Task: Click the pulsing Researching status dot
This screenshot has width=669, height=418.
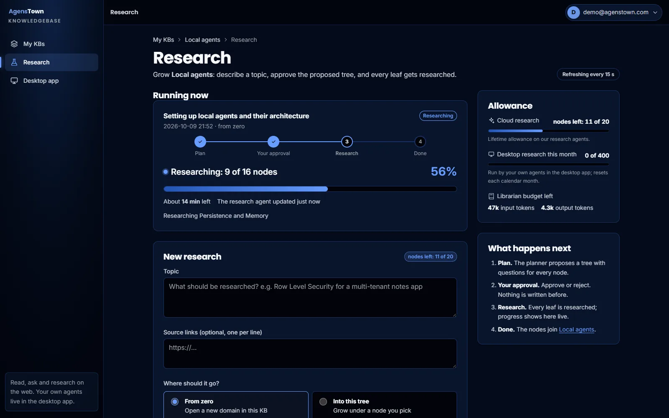Action: [166, 172]
